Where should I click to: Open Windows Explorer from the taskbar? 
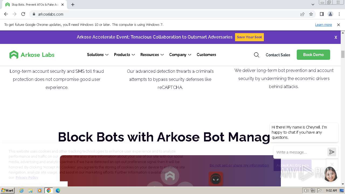pos(30,190)
